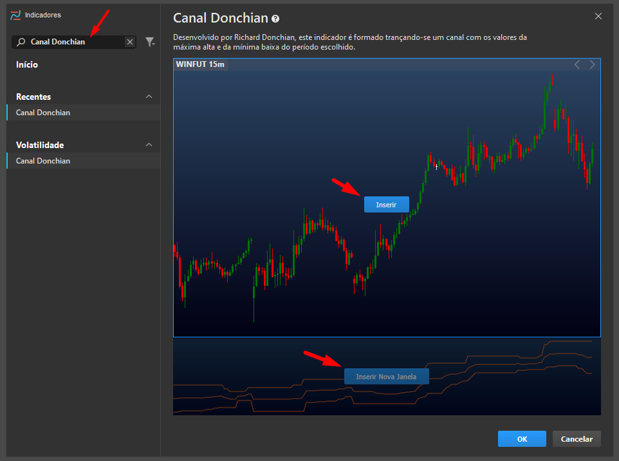Click the Recentes heading

pos(33,97)
